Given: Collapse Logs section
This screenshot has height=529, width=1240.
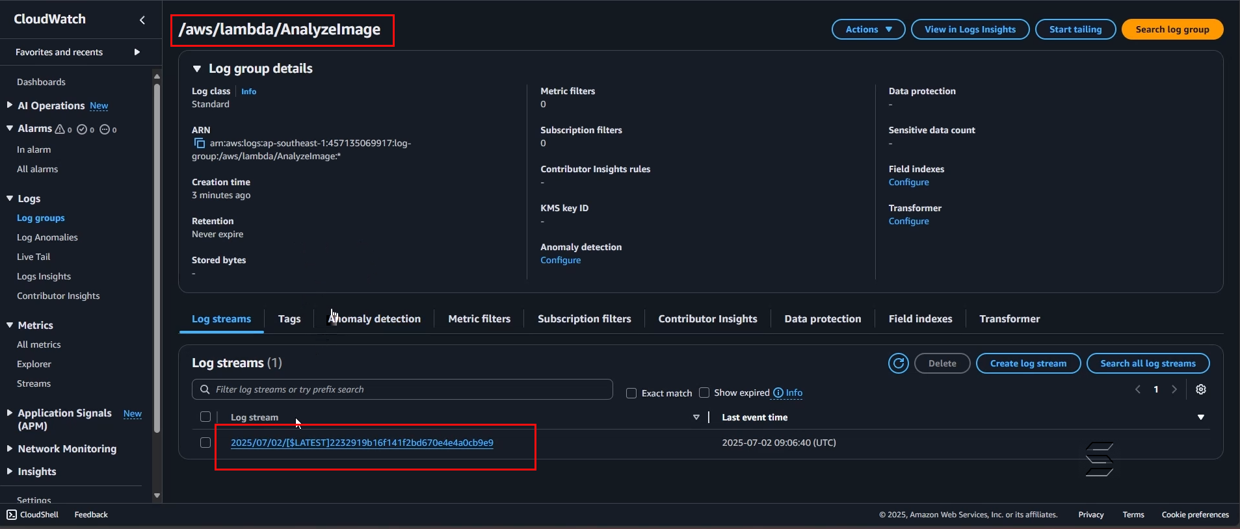Looking at the screenshot, I should (10, 198).
